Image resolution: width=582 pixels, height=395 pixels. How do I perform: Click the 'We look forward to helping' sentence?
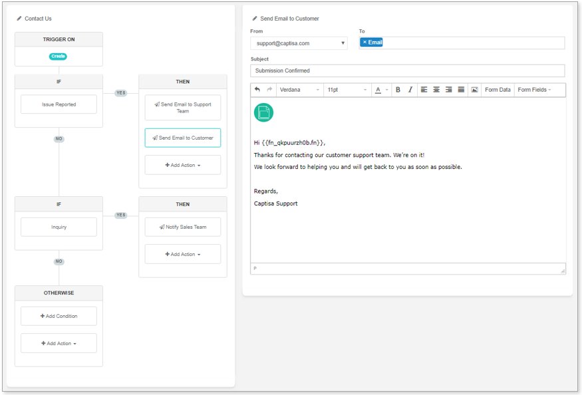tap(358, 167)
